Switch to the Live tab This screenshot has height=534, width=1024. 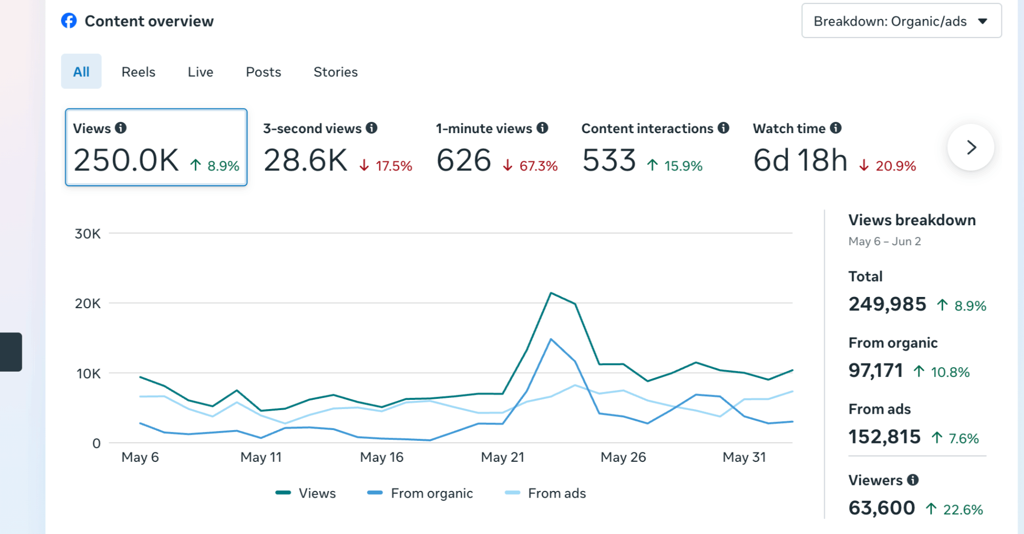[x=200, y=72]
